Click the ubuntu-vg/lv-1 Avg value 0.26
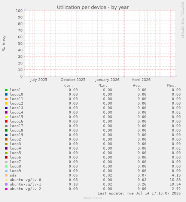This screenshot has height=202, width=186. click(142, 184)
